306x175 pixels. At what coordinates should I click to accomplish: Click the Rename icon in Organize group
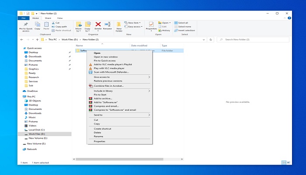point(107,26)
